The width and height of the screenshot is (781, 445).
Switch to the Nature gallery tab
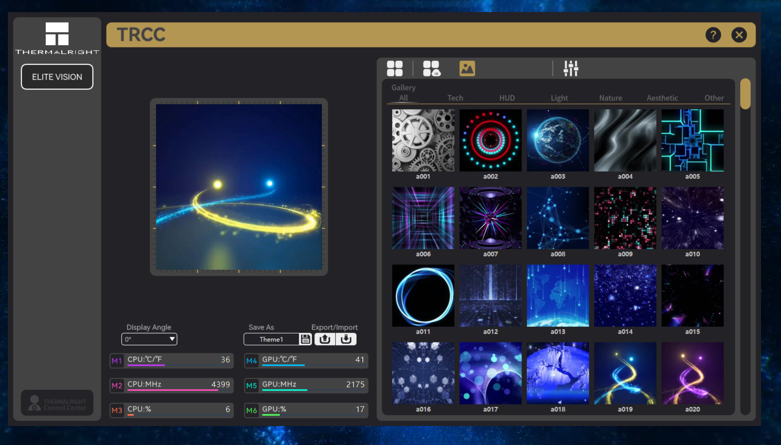pos(610,98)
